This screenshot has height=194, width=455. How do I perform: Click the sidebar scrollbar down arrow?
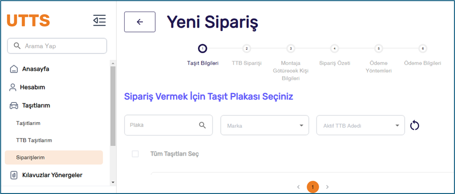point(113,183)
